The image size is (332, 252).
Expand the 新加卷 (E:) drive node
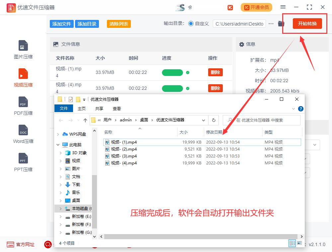pyautogui.click(x=61, y=216)
